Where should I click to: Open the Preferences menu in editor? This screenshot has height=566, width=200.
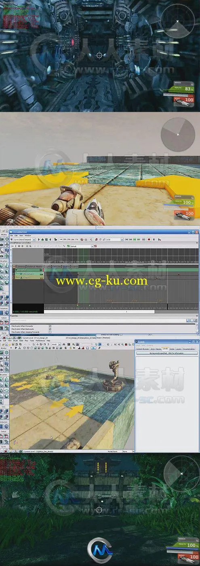tap(40, 341)
